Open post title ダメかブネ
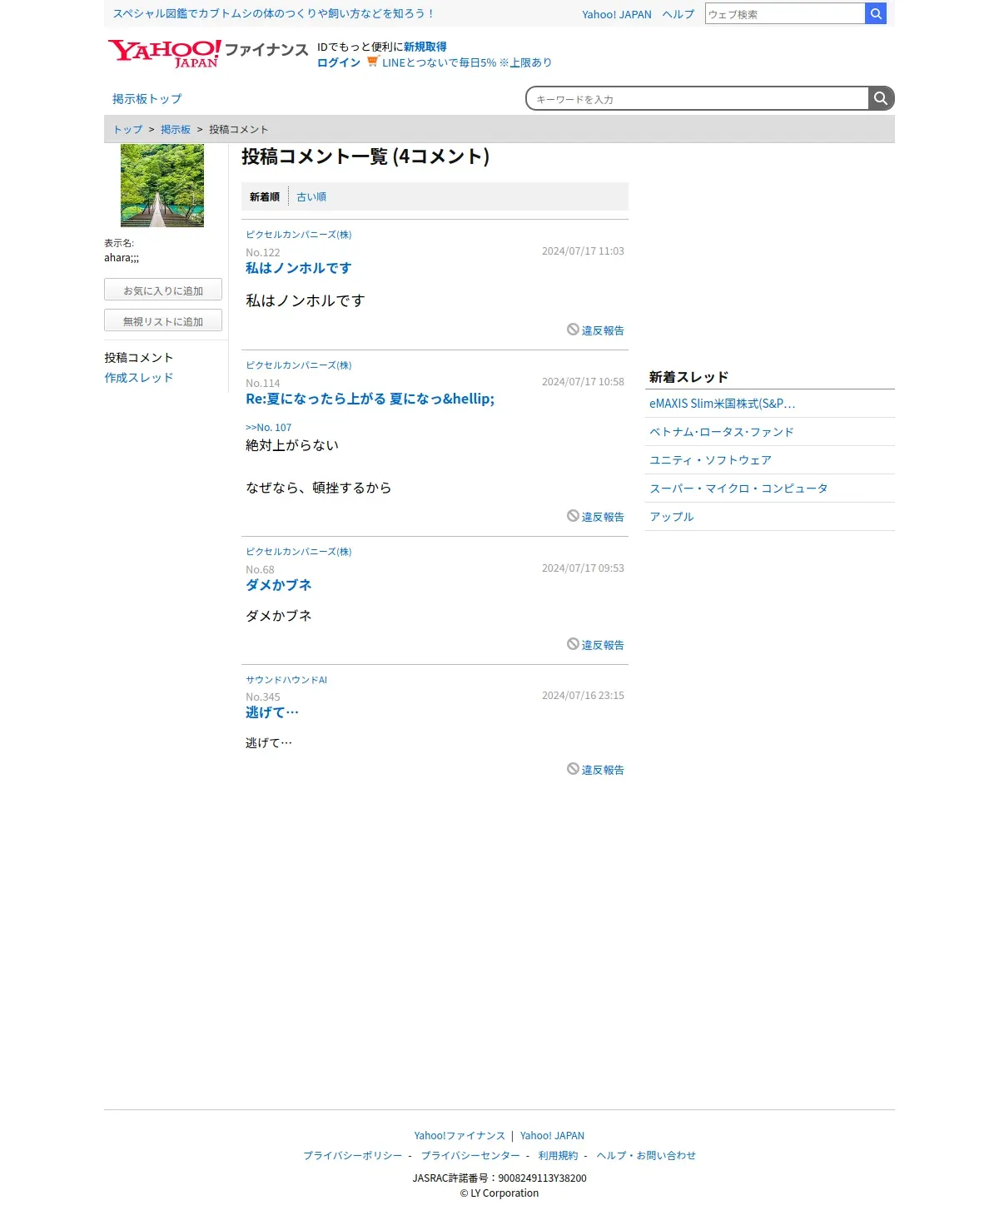The width and height of the screenshot is (999, 1220). coord(279,585)
